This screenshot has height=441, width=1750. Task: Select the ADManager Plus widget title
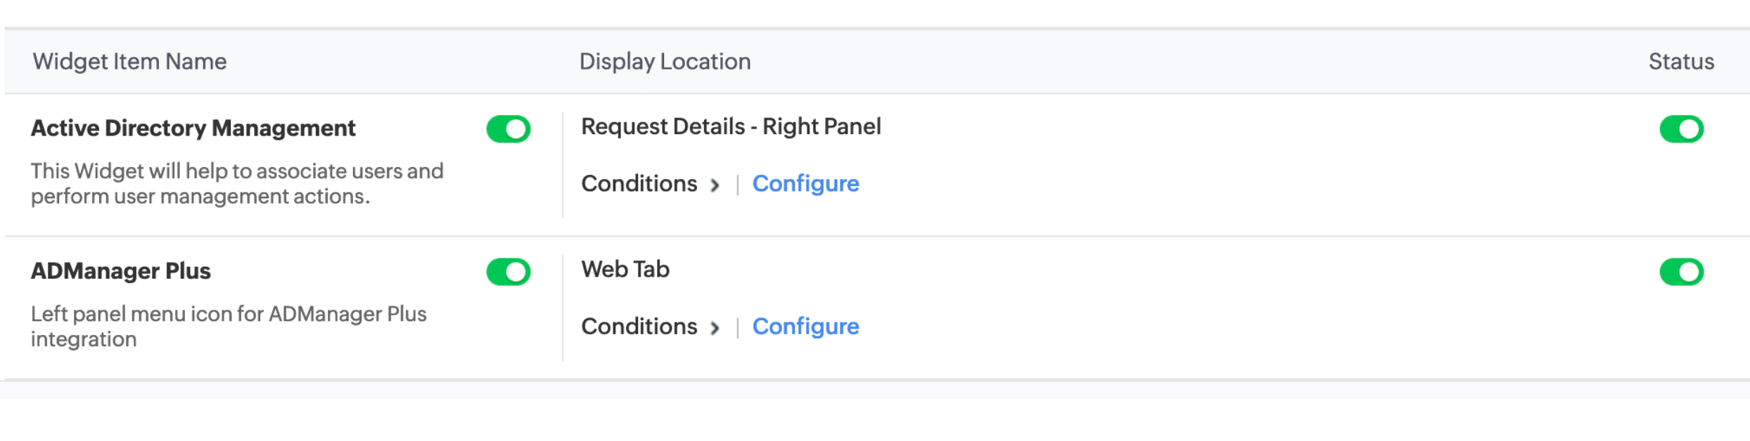(x=121, y=271)
